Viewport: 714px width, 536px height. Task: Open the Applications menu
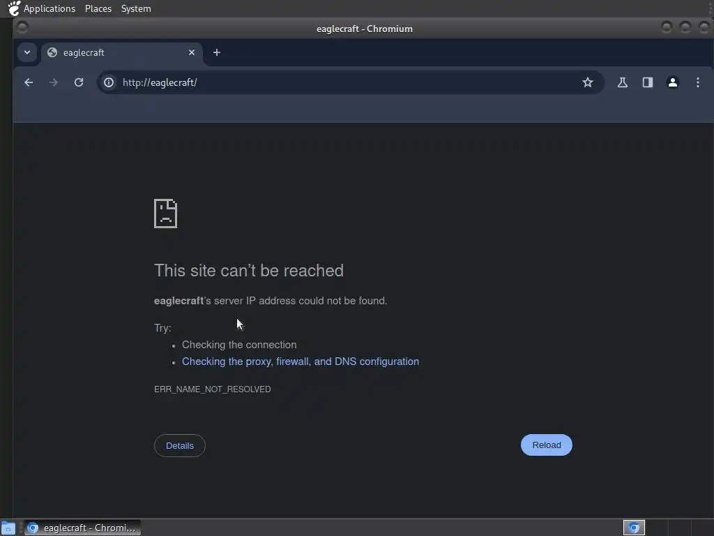tap(50, 8)
